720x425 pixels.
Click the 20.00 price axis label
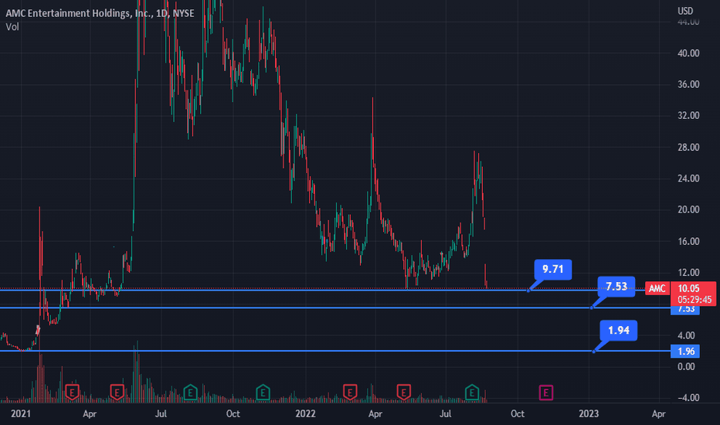[x=688, y=210]
